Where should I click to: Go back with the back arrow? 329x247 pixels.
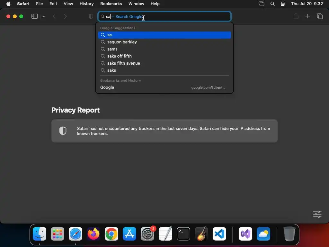point(54,16)
